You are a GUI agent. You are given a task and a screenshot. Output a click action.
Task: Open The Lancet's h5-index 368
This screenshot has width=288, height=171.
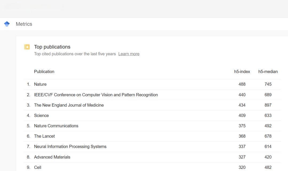[x=242, y=136]
